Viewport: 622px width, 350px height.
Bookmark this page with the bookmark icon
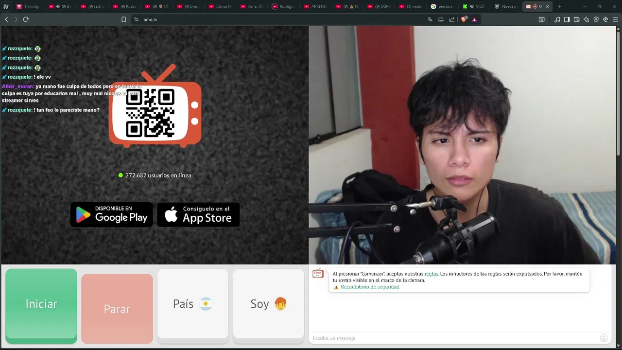pos(123,19)
